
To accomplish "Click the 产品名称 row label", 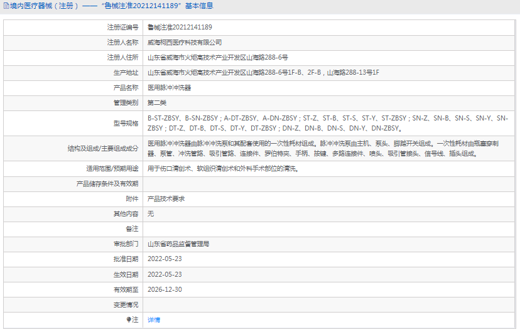I will (x=126, y=88).
